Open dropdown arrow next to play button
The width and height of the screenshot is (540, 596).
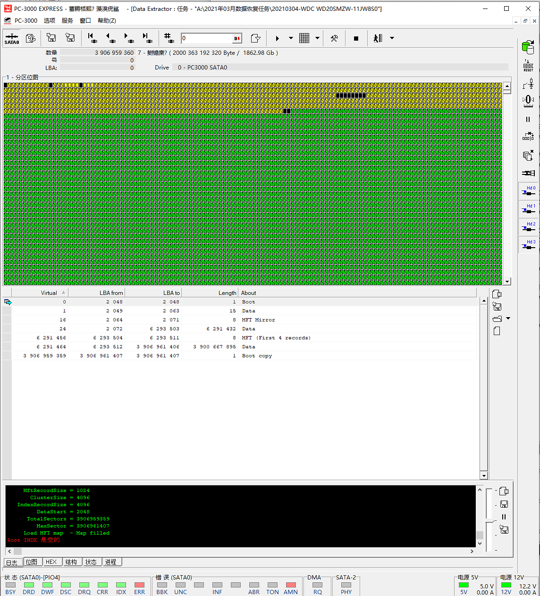click(291, 38)
